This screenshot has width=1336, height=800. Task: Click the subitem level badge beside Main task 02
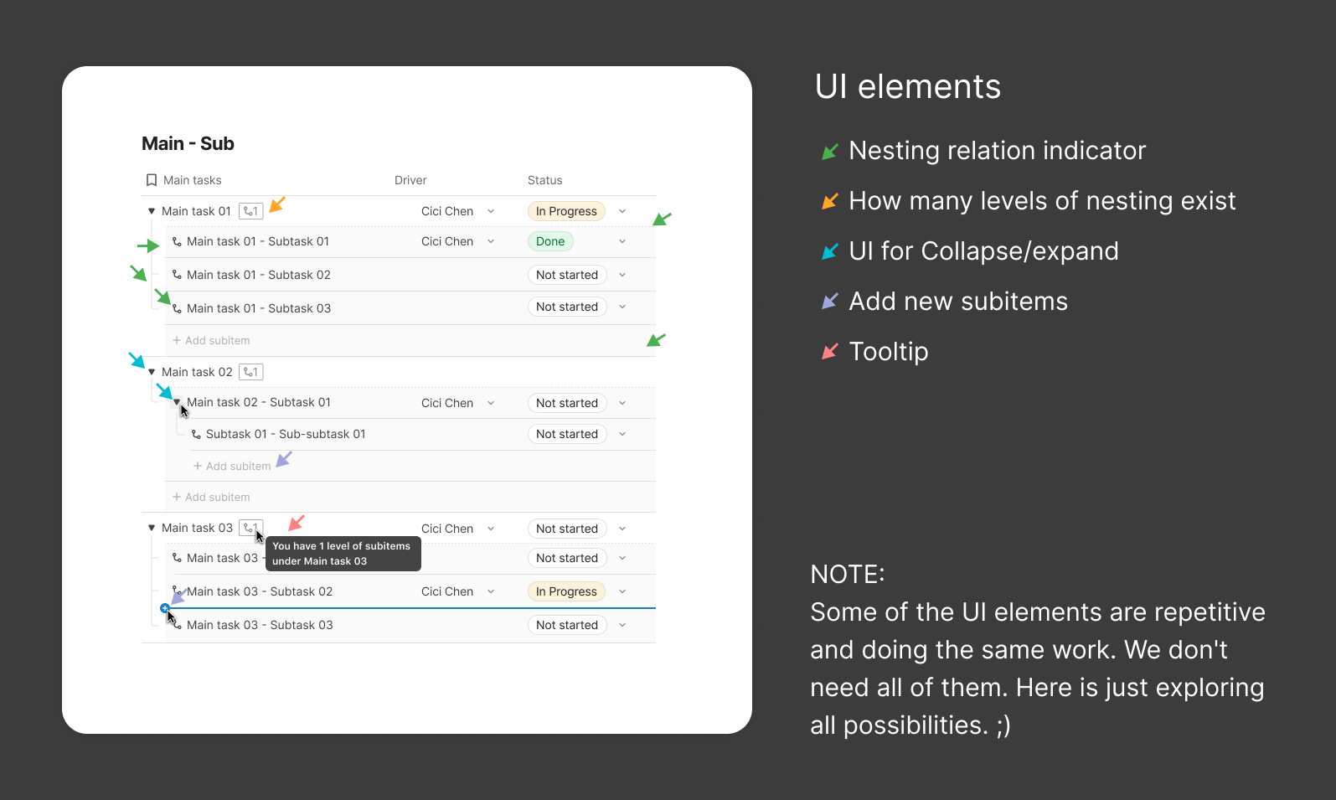point(250,372)
